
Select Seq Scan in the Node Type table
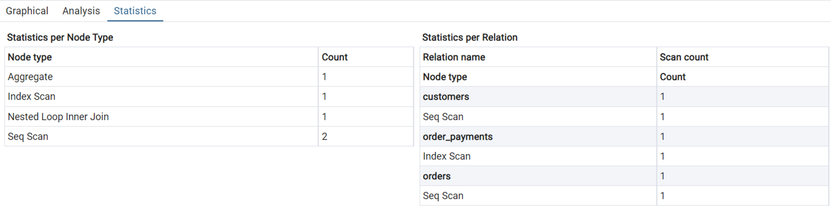click(28, 136)
